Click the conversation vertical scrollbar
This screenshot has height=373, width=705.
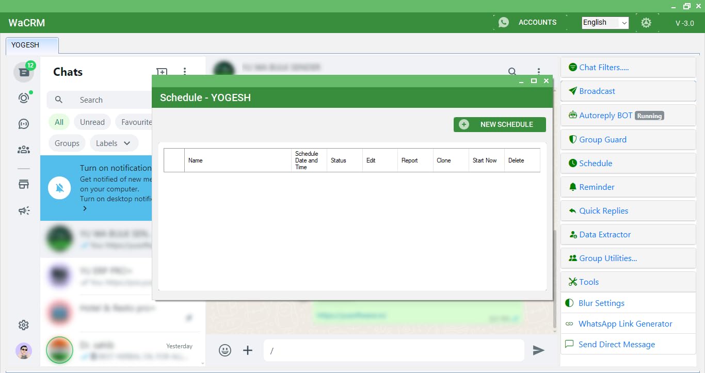555,279
